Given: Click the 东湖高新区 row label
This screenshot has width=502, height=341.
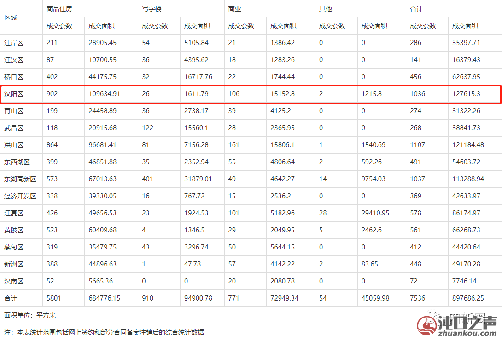Looking at the screenshot, I should [20, 179].
